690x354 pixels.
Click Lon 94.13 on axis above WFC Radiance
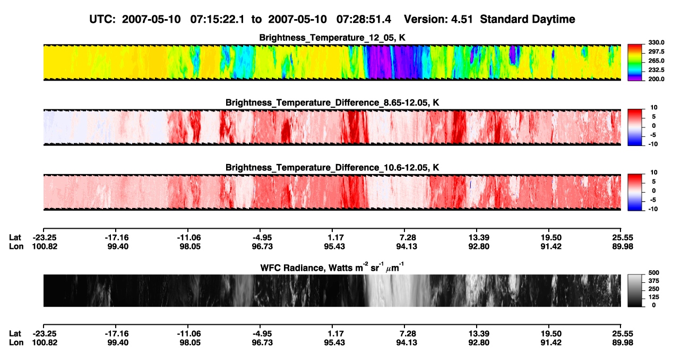406,246
